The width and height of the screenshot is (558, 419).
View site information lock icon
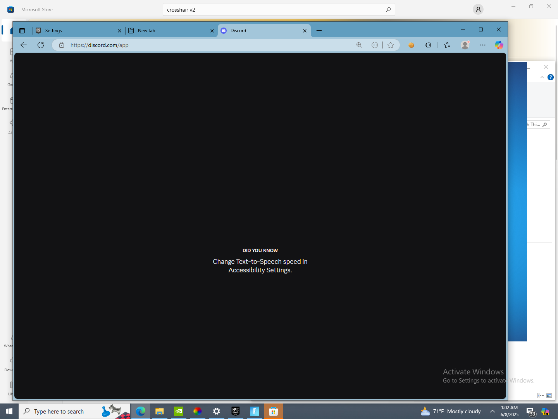tap(62, 45)
